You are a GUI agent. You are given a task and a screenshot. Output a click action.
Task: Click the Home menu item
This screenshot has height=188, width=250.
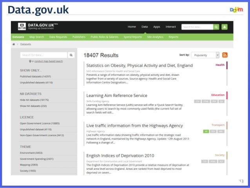(132, 27)
